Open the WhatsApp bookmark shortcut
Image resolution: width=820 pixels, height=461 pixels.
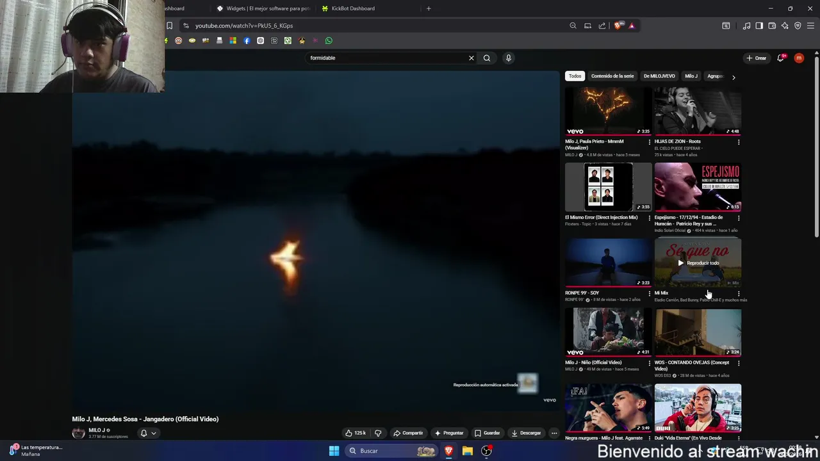click(x=329, y=40)
